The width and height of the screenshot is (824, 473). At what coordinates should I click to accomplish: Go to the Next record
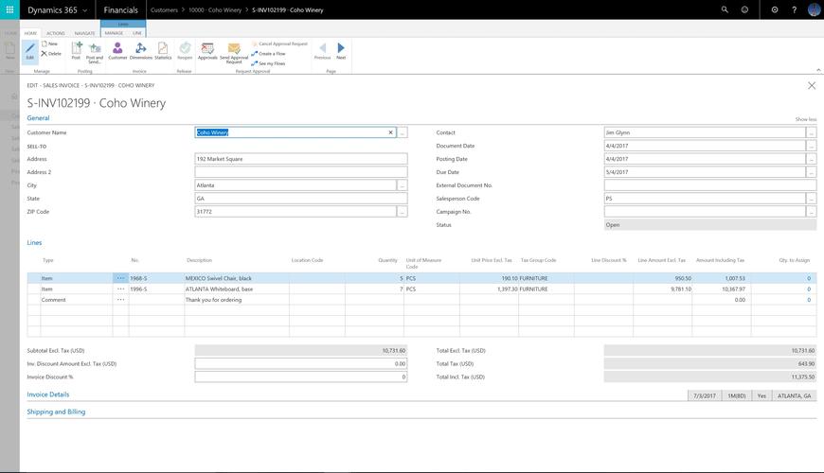[341, 50]
